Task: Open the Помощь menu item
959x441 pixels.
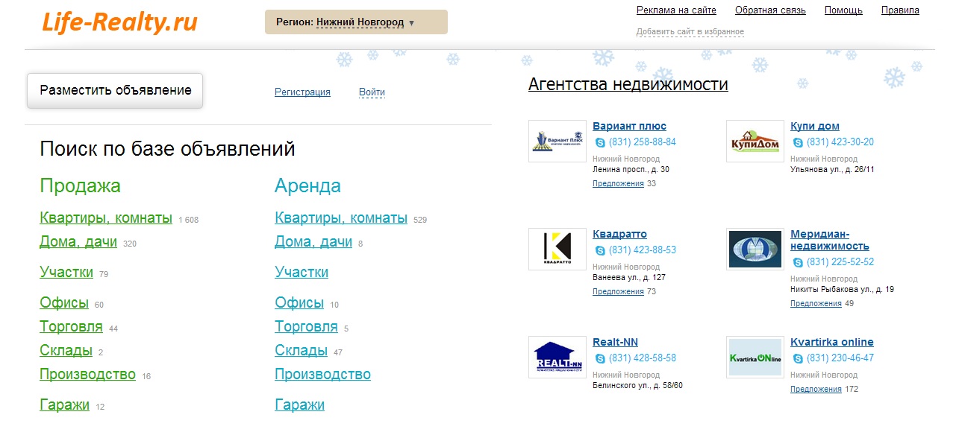Action: [x=843, y=10]
